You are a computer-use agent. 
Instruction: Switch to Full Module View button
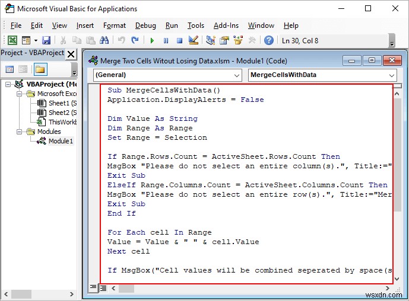point(103,288)
